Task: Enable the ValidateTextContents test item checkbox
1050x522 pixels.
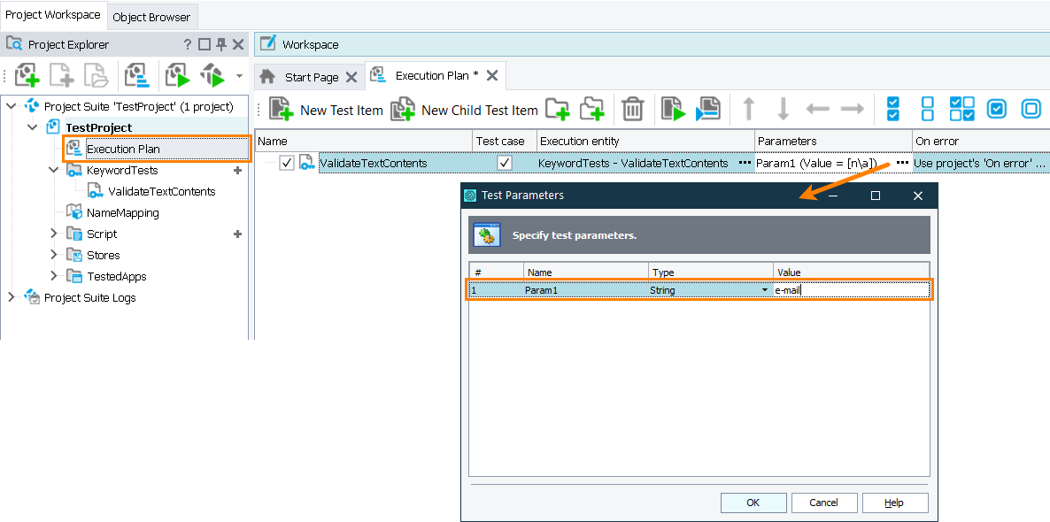Action: (x=285, y=163)
